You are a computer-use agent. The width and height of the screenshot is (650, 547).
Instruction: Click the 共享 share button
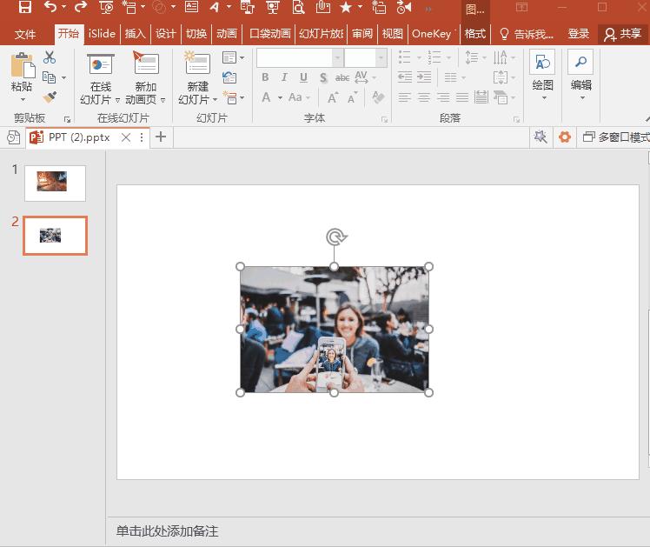623,34
